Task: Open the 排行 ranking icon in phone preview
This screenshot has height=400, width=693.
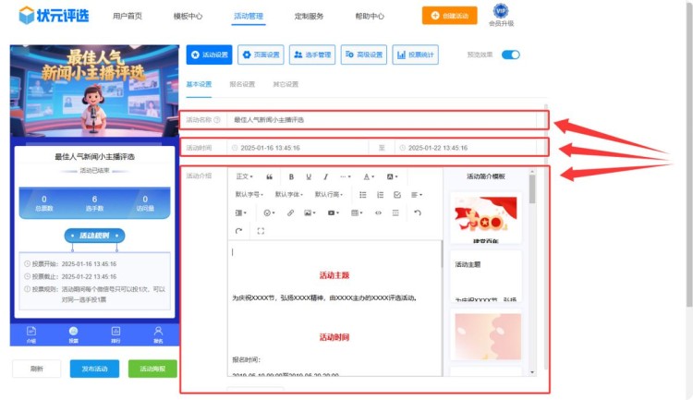Action: tap(115, 333)
